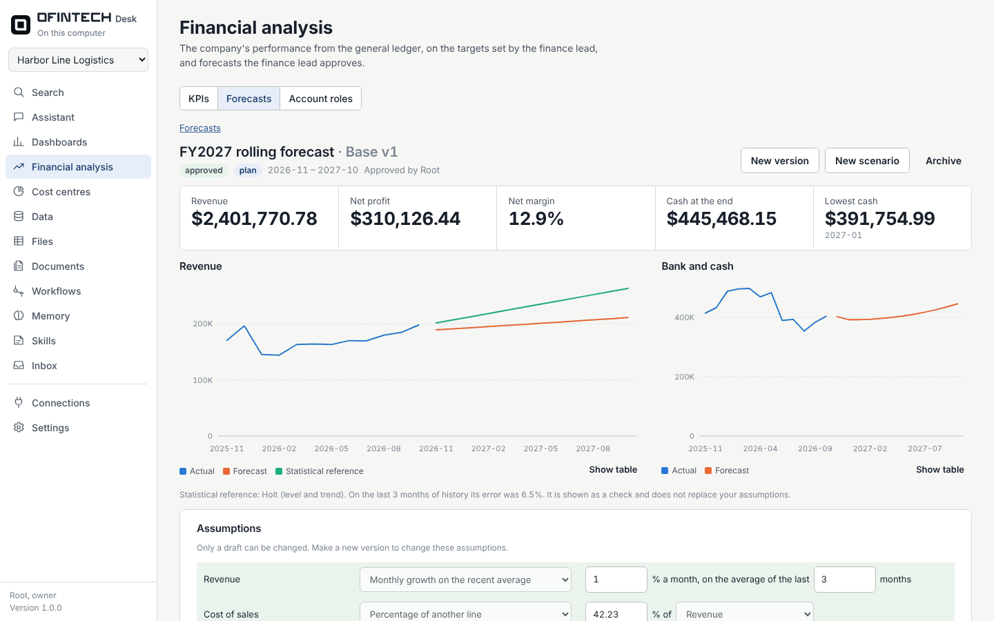
Task: Click the Net profit value $310,126.44
Action: [405, 219]
